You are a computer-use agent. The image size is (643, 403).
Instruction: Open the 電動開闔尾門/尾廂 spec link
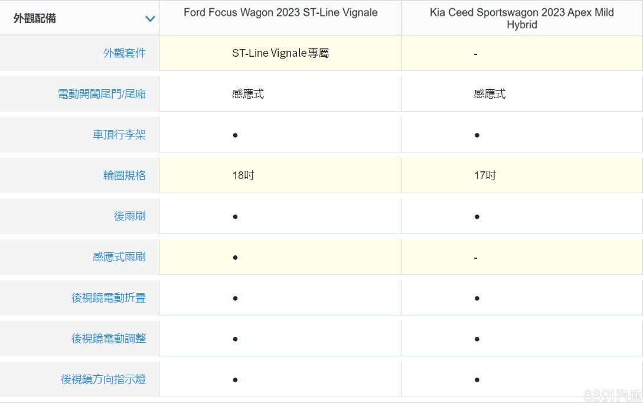coord(102,94)
